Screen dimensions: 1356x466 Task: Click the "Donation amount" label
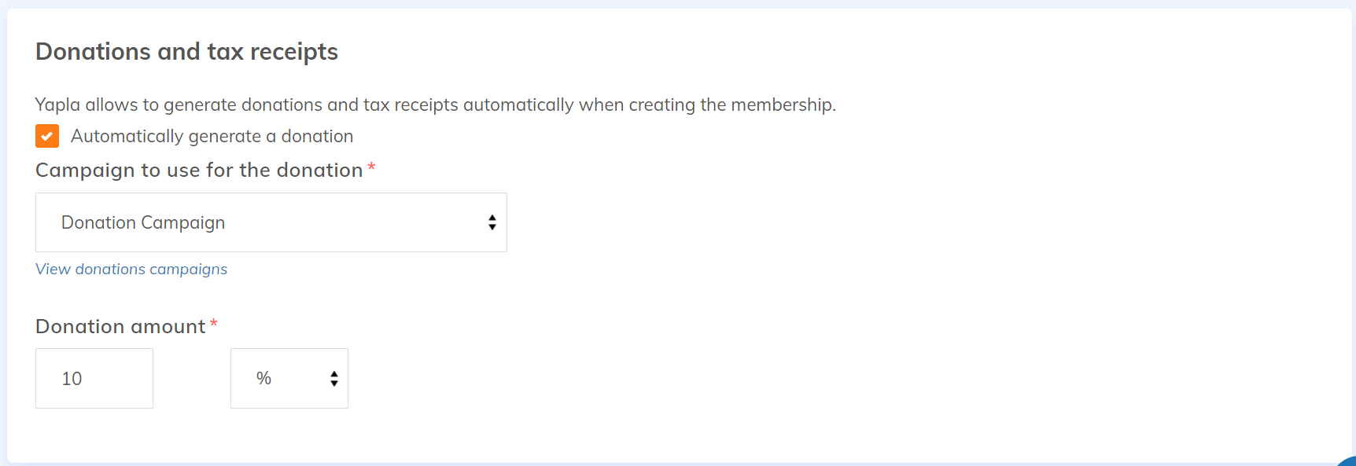pos(120,327)
